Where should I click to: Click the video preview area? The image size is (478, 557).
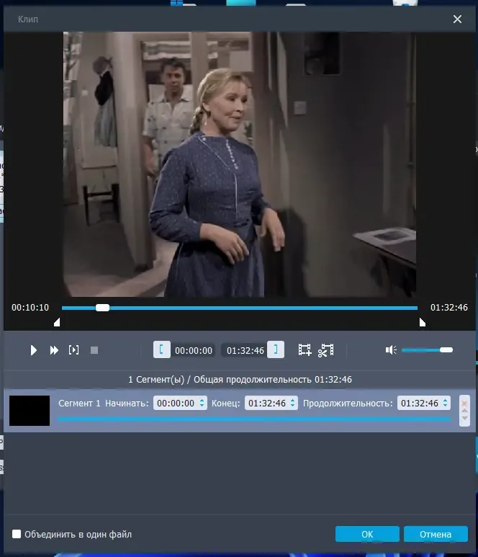[x=240, y=164]
